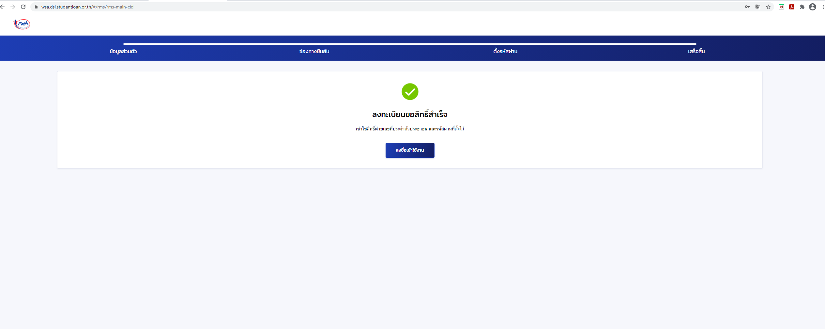
Task: Click the red shield extension icon
Action: (781, 7)
